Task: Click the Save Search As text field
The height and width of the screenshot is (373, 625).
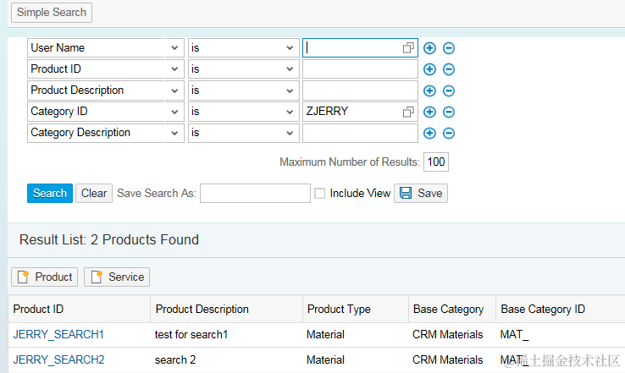Action: 255,194
